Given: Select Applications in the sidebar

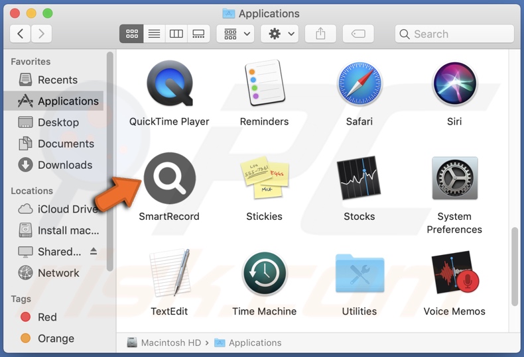Looking at the screenshot, I should click(x=54, y=101).
